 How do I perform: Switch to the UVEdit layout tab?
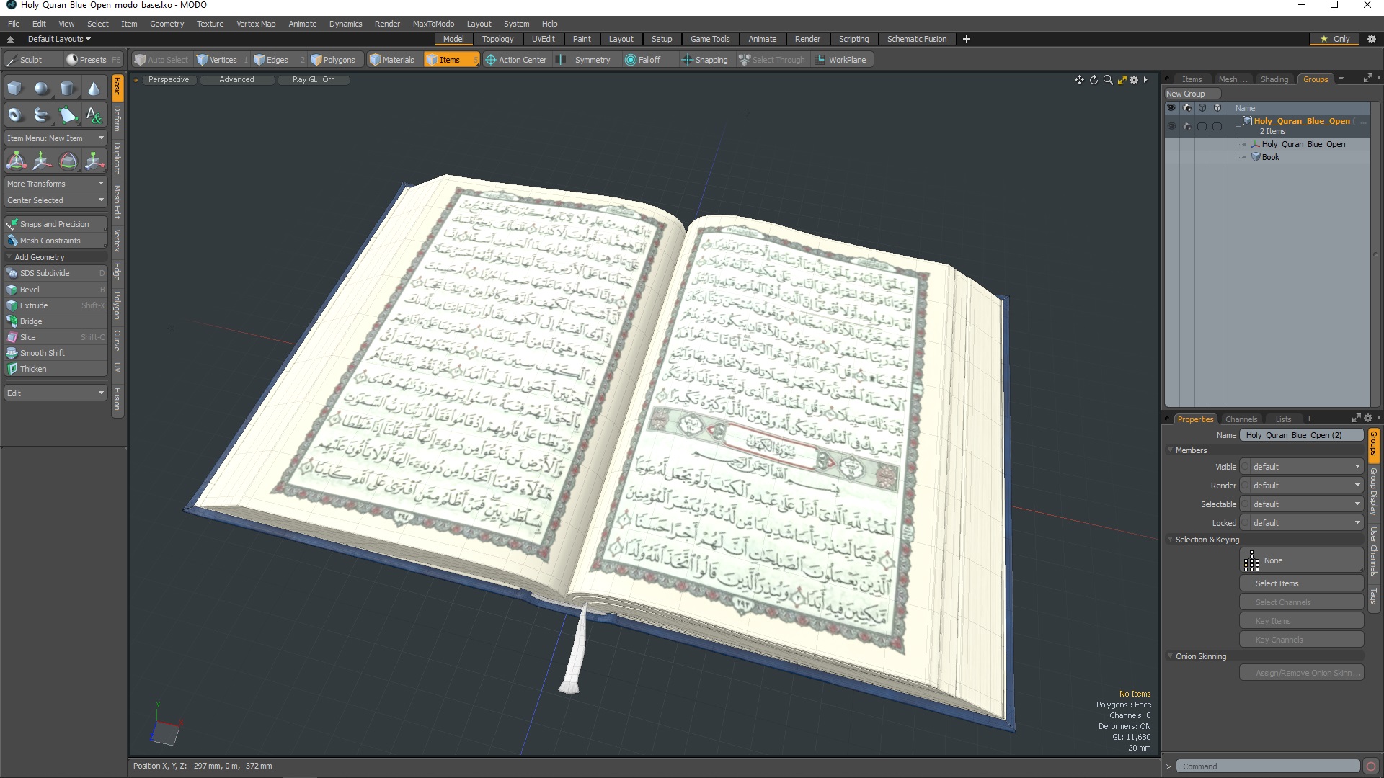coord(543,39)
